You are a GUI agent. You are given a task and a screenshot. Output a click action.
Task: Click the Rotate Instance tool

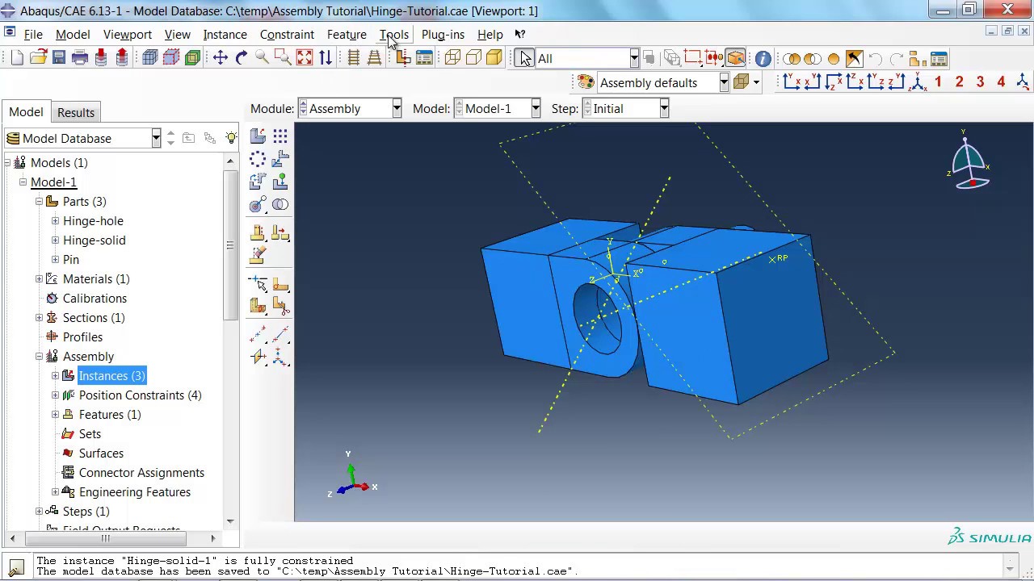pyautogui.click(x=258, y=182)
